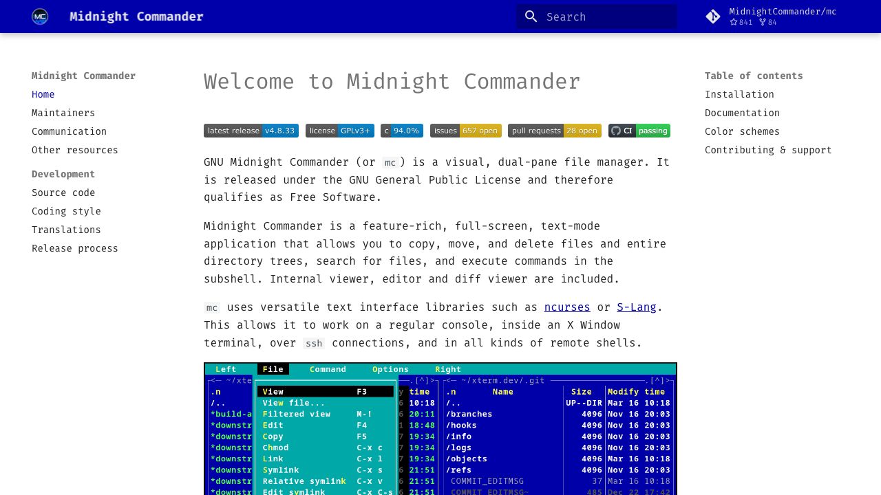881x495 pixels.
Task: Jump to Installation section
Action: (x=739, y=94)
